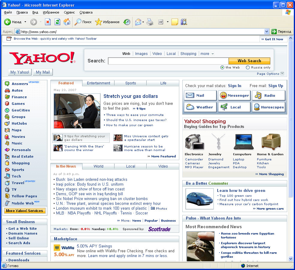Expand the Page Options dropdown
The width and height of the screenshot is (295, 270).
click(x=282, y=74)
